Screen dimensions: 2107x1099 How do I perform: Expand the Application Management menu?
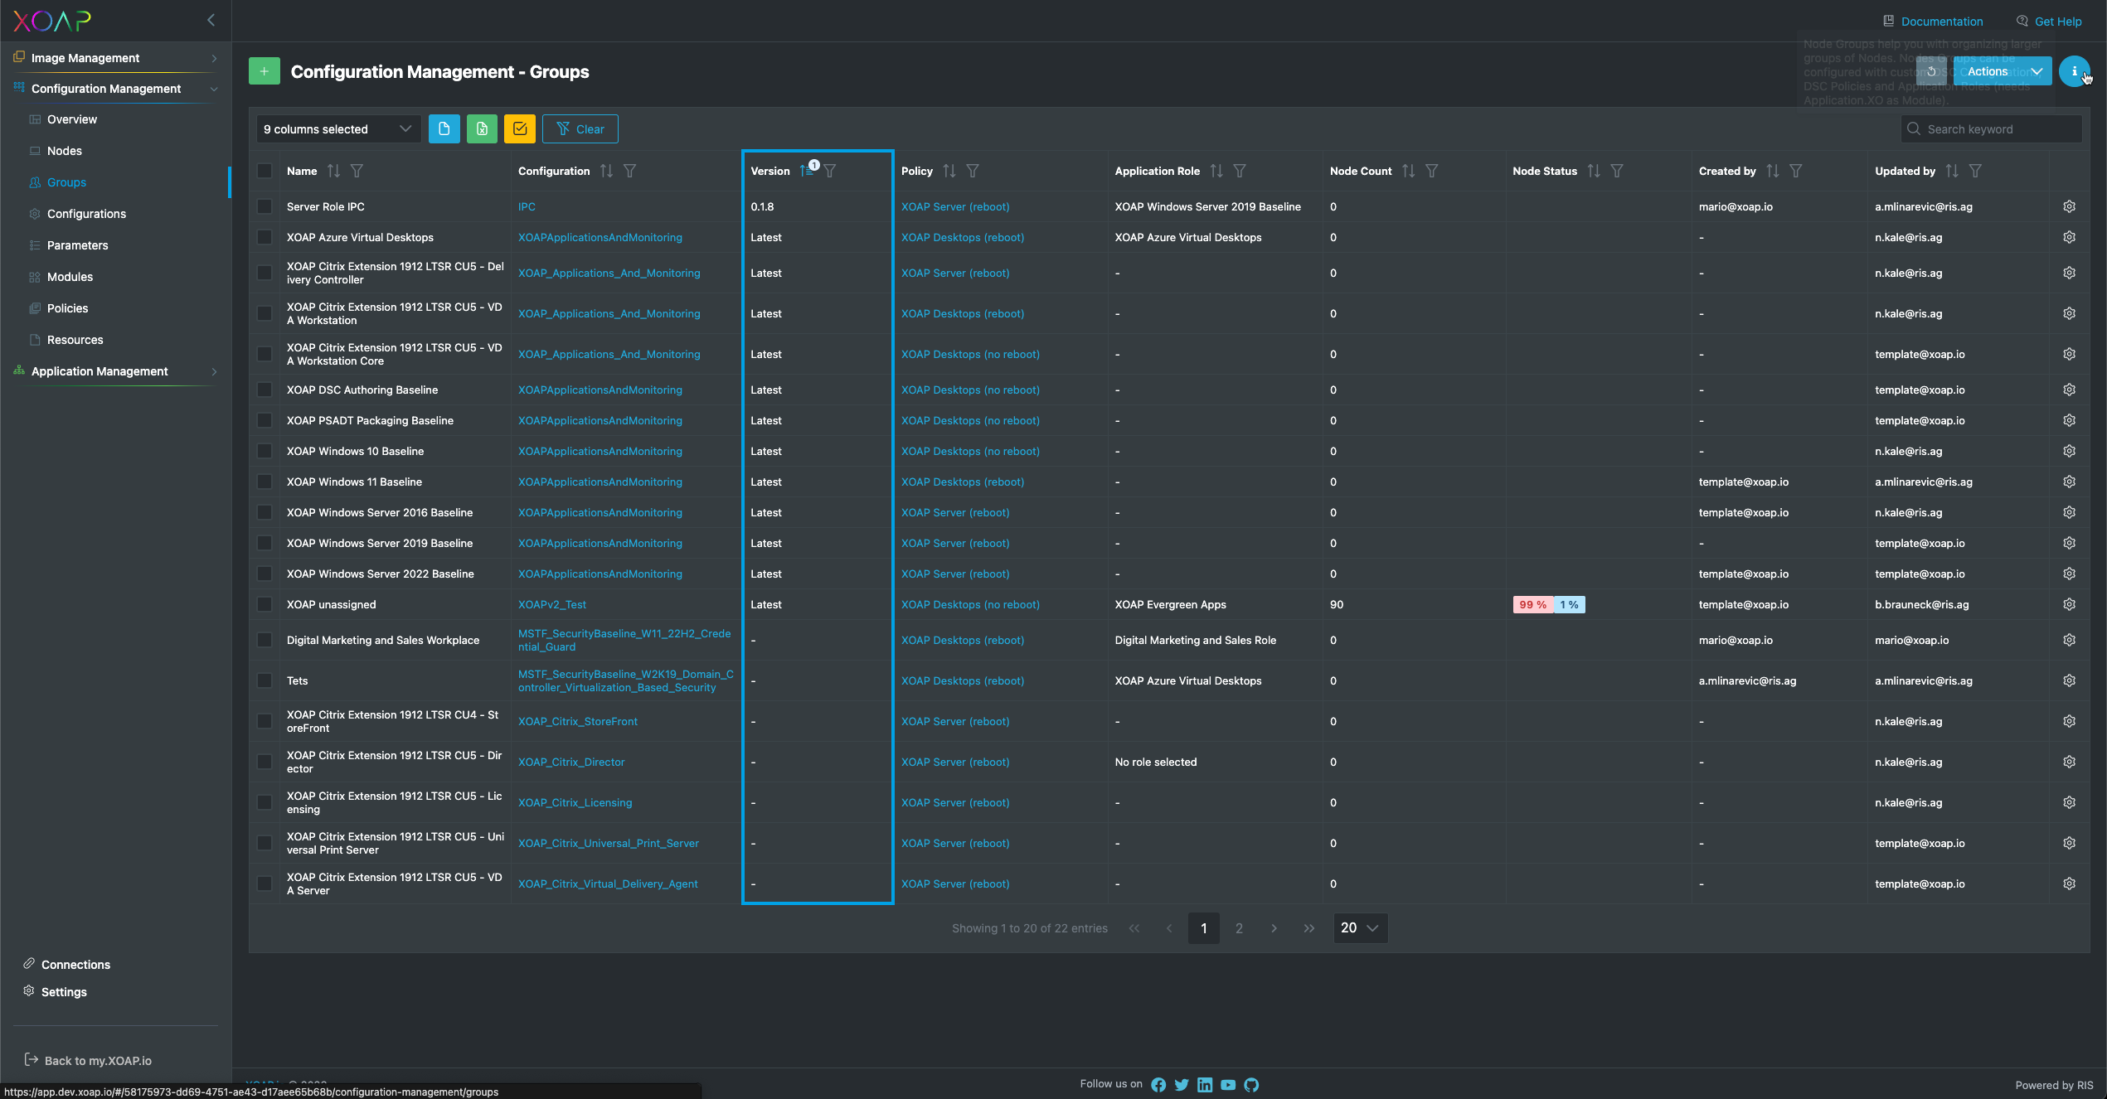click(x=116, y=371)
